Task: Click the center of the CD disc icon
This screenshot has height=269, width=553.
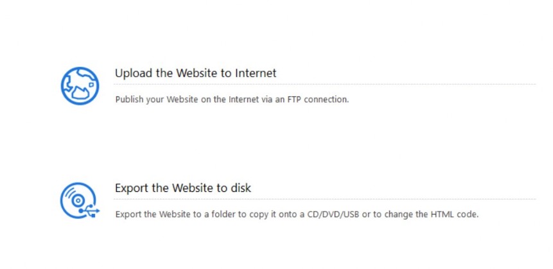Action: [x=78, y=200]
